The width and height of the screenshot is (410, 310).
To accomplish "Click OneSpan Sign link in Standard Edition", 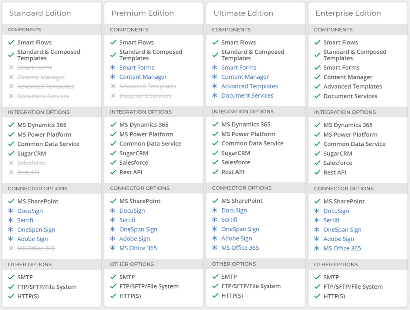I will pos(36,230).
